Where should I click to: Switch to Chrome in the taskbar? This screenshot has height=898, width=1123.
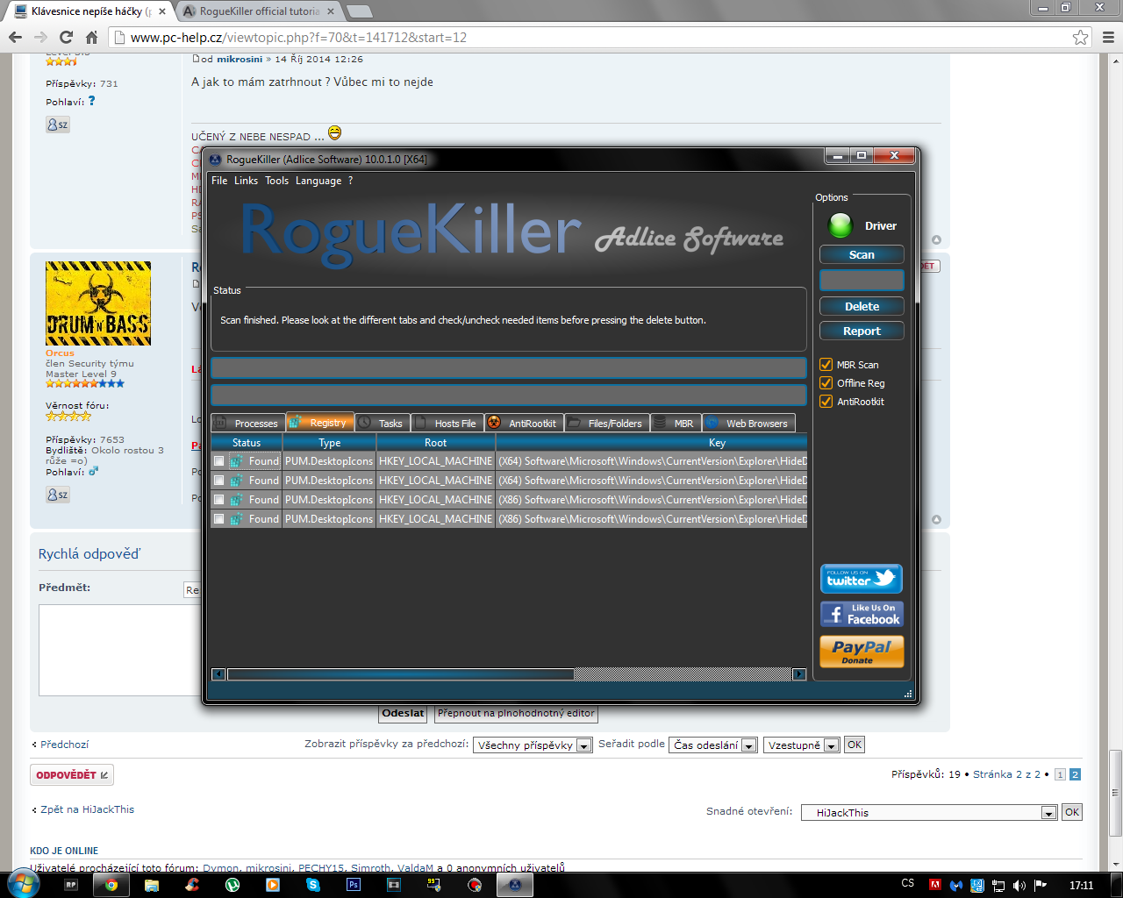[x=111, y=885]
